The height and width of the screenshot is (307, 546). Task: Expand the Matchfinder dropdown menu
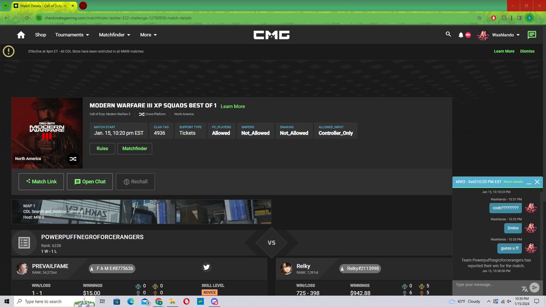[x=115, y=35]
